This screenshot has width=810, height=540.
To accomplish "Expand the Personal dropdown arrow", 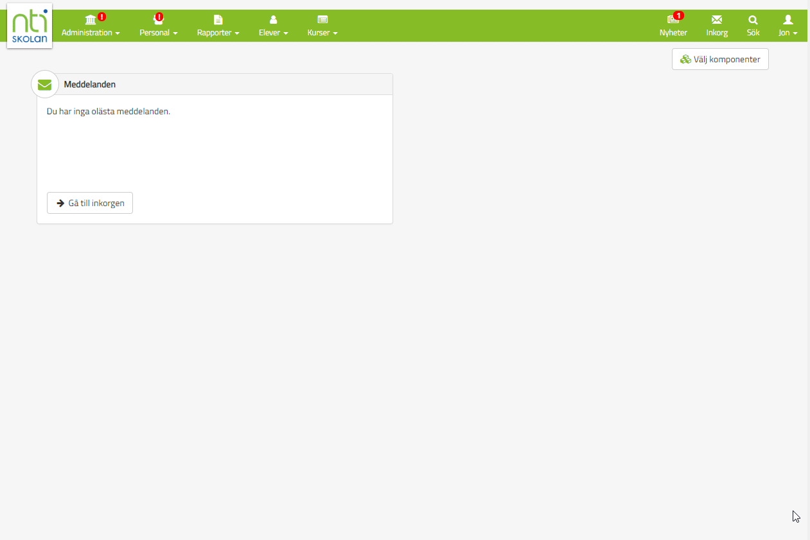I will tap(175, 33).
